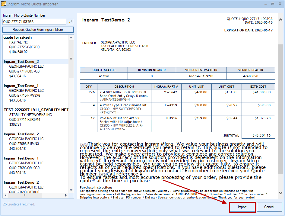Click the quote list horizontal scrollbar thumb

pos(25,195)
